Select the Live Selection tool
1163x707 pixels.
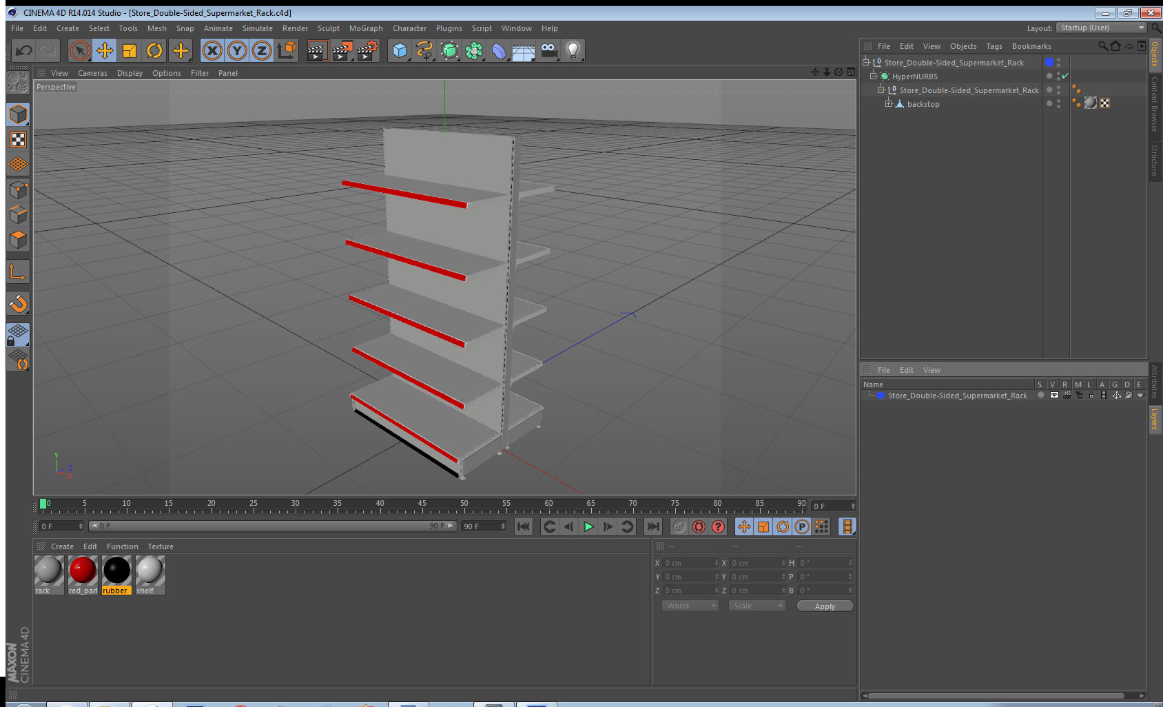click(x=80, y=50)
